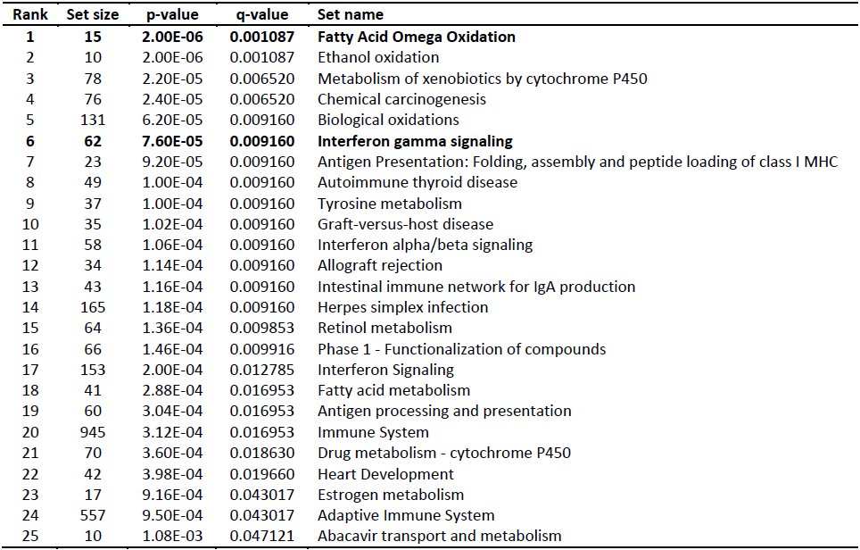This screenshot has height=550, width=860.
Task: Select 'Fatty Acid Omega Oxidation' set name
Action: click(417, 37)
